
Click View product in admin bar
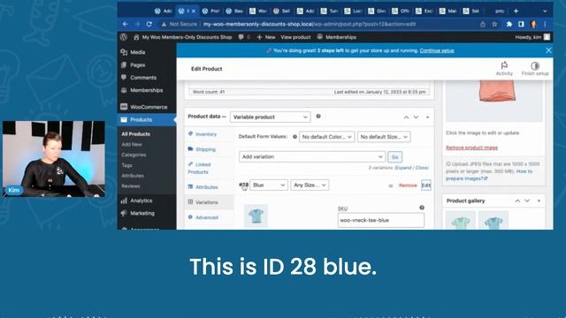coord(295,37)
